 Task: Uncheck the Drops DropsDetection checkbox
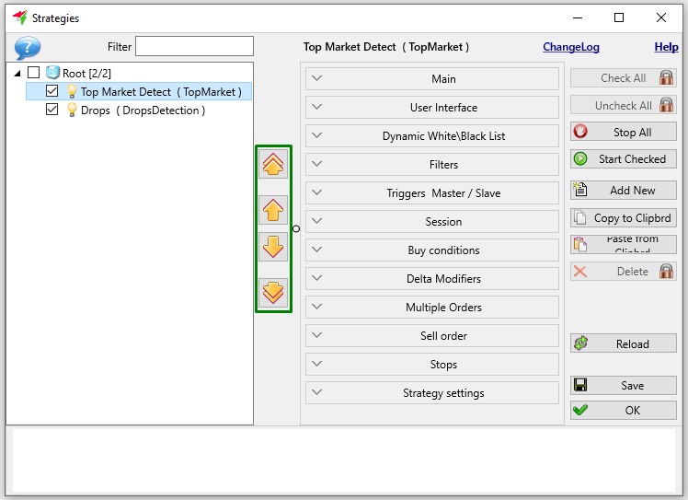pos(52,109)
